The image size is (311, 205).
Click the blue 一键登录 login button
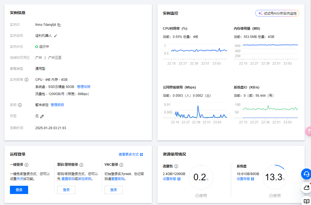(19, 190)
